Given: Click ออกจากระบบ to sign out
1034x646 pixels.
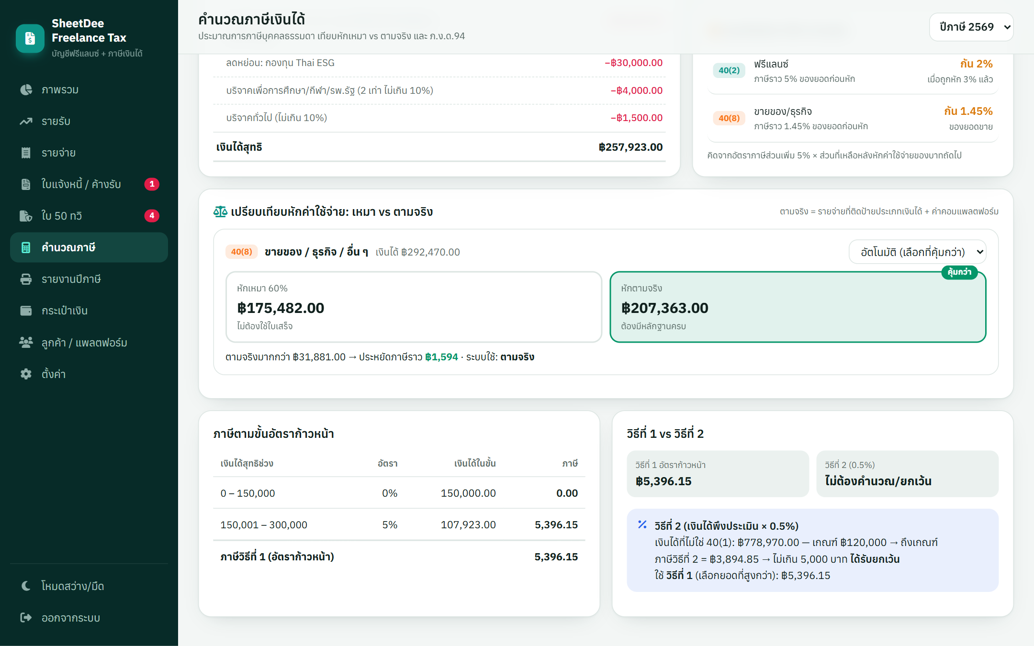Looking at the screenshot, I should coord(89,617).
